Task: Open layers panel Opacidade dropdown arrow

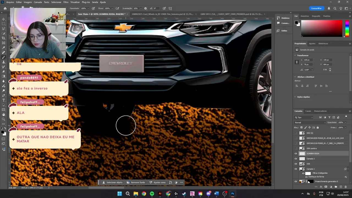Action: [x=345, y=122]
